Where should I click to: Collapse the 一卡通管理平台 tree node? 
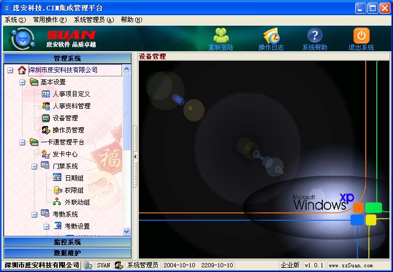[x=22, y=142]
